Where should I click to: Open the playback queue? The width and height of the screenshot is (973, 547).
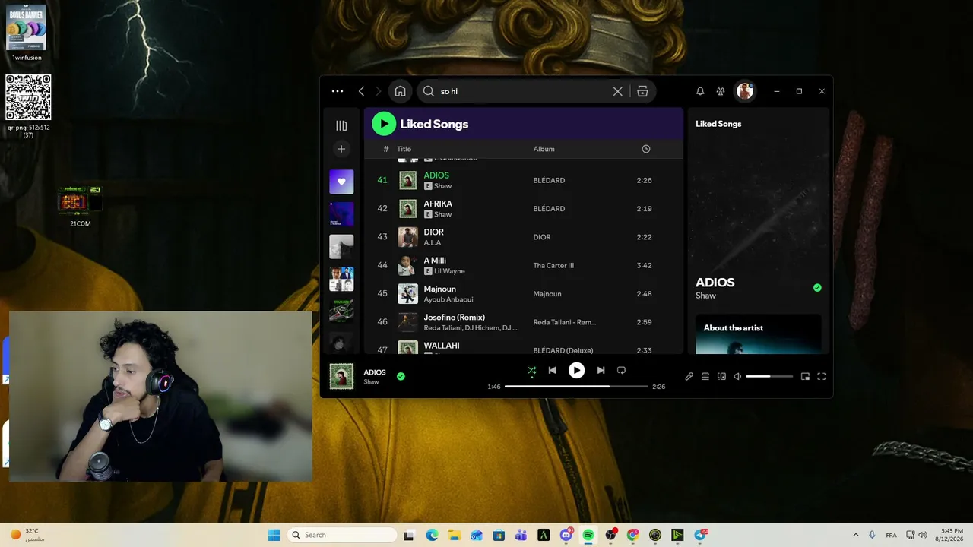[705, 376]
